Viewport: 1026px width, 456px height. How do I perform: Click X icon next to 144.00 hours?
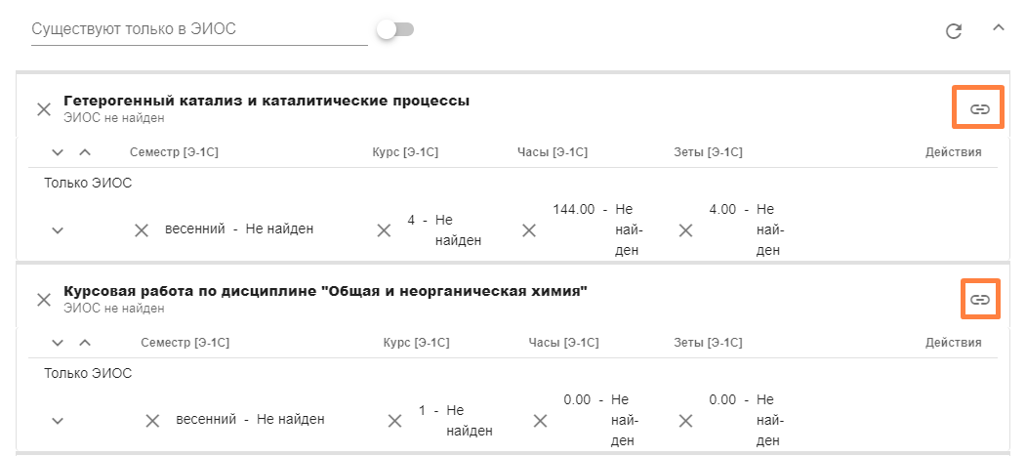(529, 230)
